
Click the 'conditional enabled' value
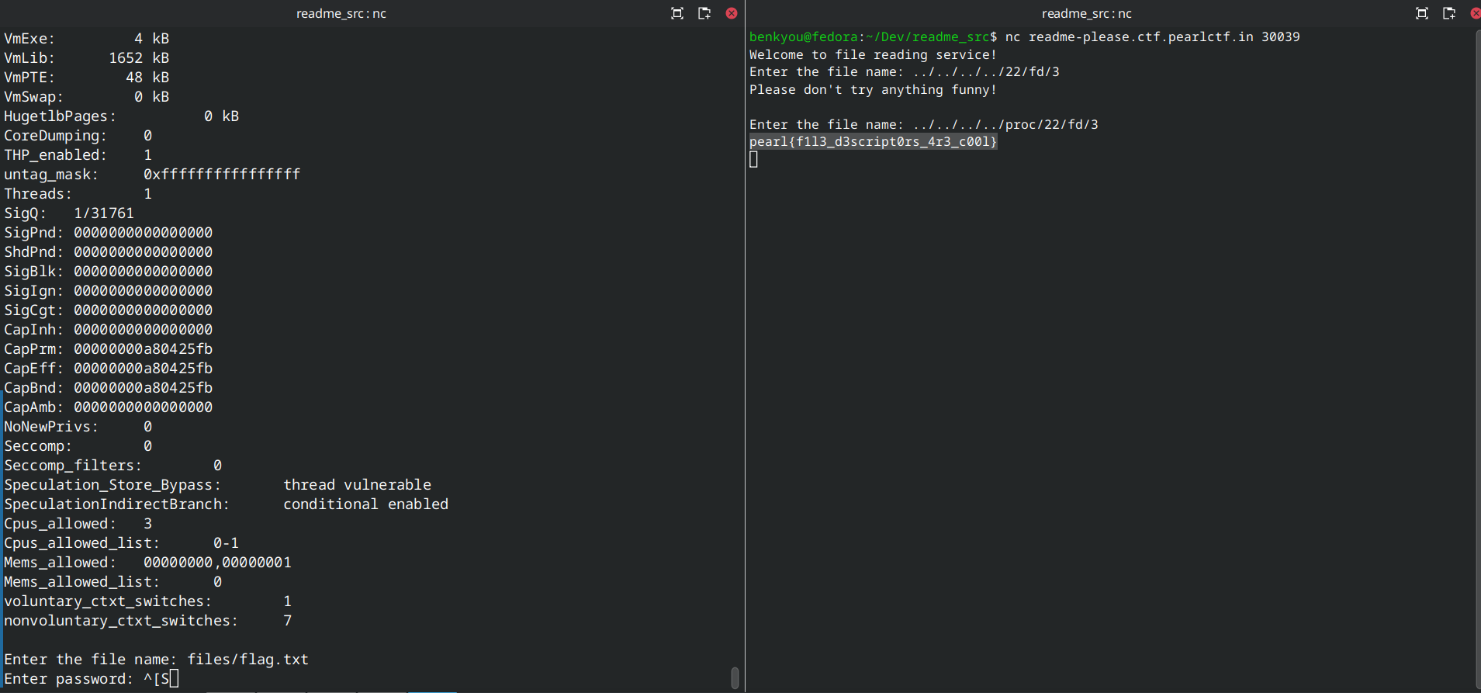point(366,504)
